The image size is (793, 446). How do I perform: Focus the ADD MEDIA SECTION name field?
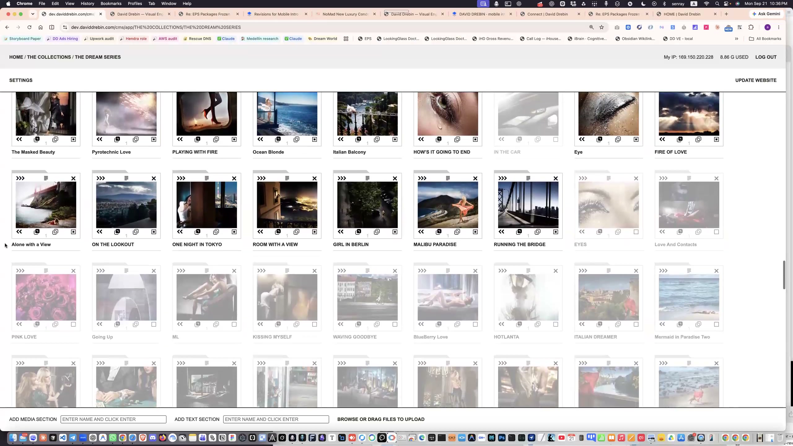[113, 419]
